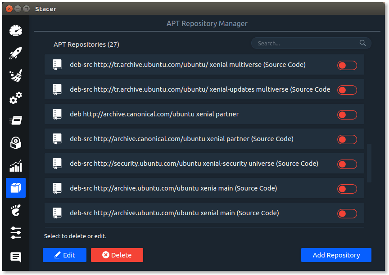The width and height of the screenshot is (389, 275).
Task: Open Settings sliders icon in sidebar
Action: click(16, 233)
